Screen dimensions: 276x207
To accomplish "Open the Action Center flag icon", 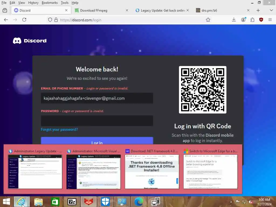I will point(237,202).
